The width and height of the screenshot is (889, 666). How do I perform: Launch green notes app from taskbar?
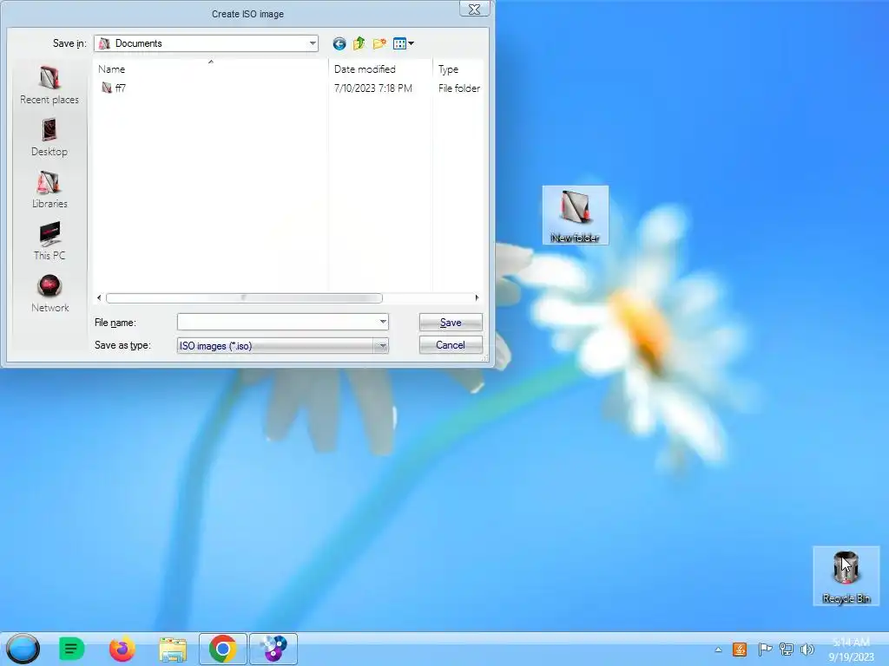[71, 649]
